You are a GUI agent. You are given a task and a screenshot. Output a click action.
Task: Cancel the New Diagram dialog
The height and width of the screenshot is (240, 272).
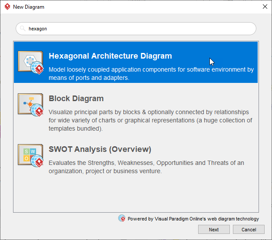pyautogui.click(x=249, y=230)
